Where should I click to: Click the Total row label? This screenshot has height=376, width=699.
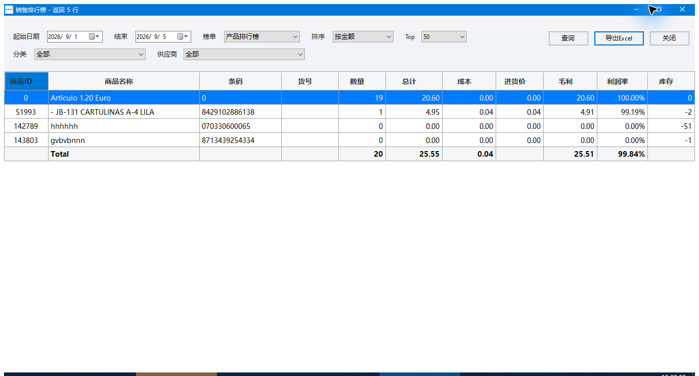pyautogui.click(x=60, y=154)
